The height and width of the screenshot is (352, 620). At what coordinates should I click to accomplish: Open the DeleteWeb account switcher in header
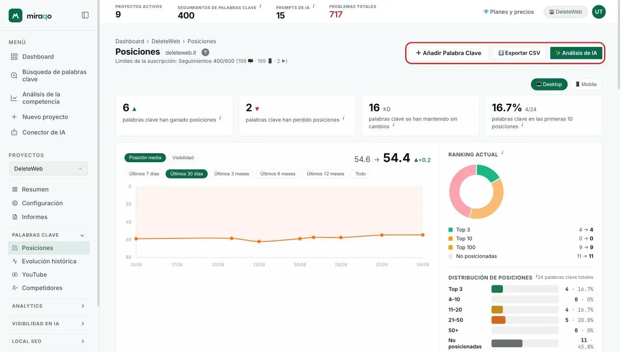tap(565, 12)
